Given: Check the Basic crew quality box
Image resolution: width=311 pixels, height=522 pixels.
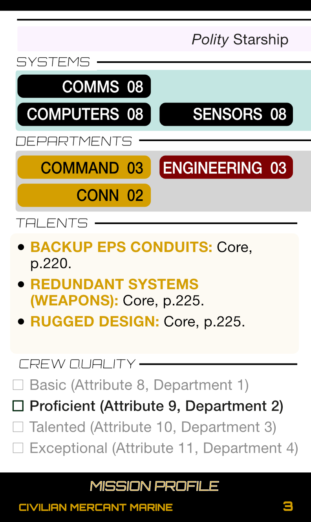Looking at the screenshot, I should pos(18,385).
